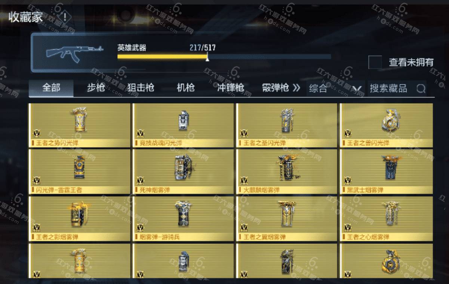Select the 王者之势闪光弹 grenade icon
The height and width of the screenshot is (284, 449).
pyautogui.click(x=80, y=120)
